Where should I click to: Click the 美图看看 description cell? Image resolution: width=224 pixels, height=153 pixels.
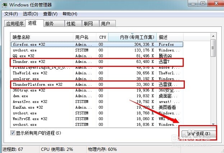[167, 107]
